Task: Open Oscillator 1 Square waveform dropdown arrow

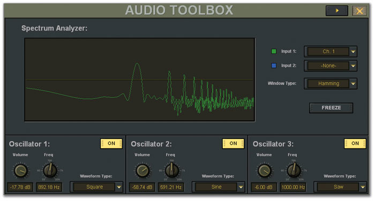Action: point(119,187)
